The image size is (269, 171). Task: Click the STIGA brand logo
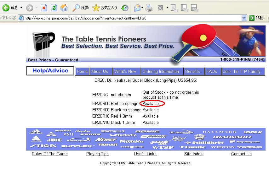pyautogui.click(x=43, y=146)
